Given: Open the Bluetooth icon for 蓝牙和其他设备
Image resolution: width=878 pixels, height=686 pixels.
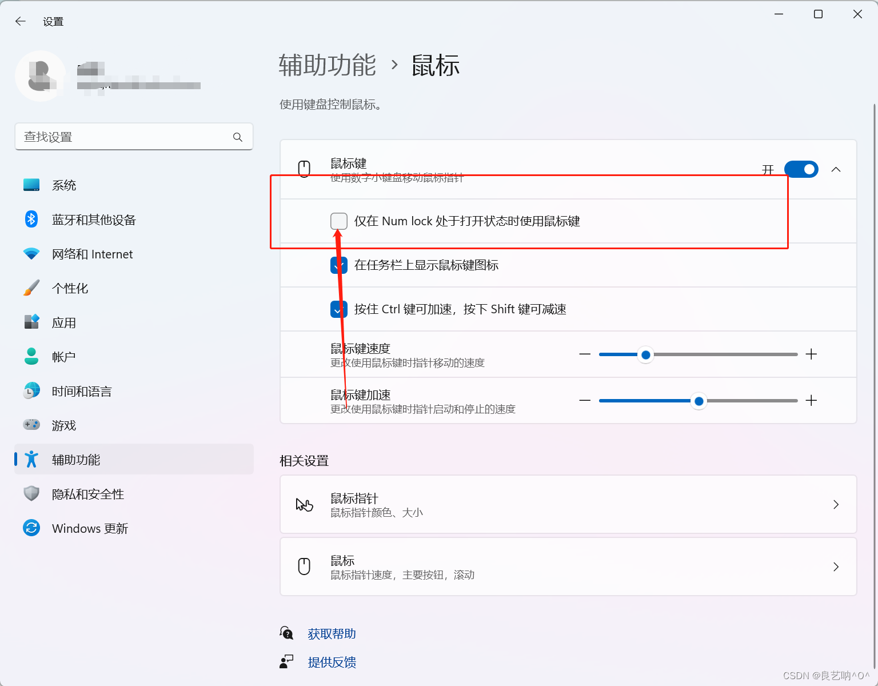Looking at the screenshot, I should (31, 220).
